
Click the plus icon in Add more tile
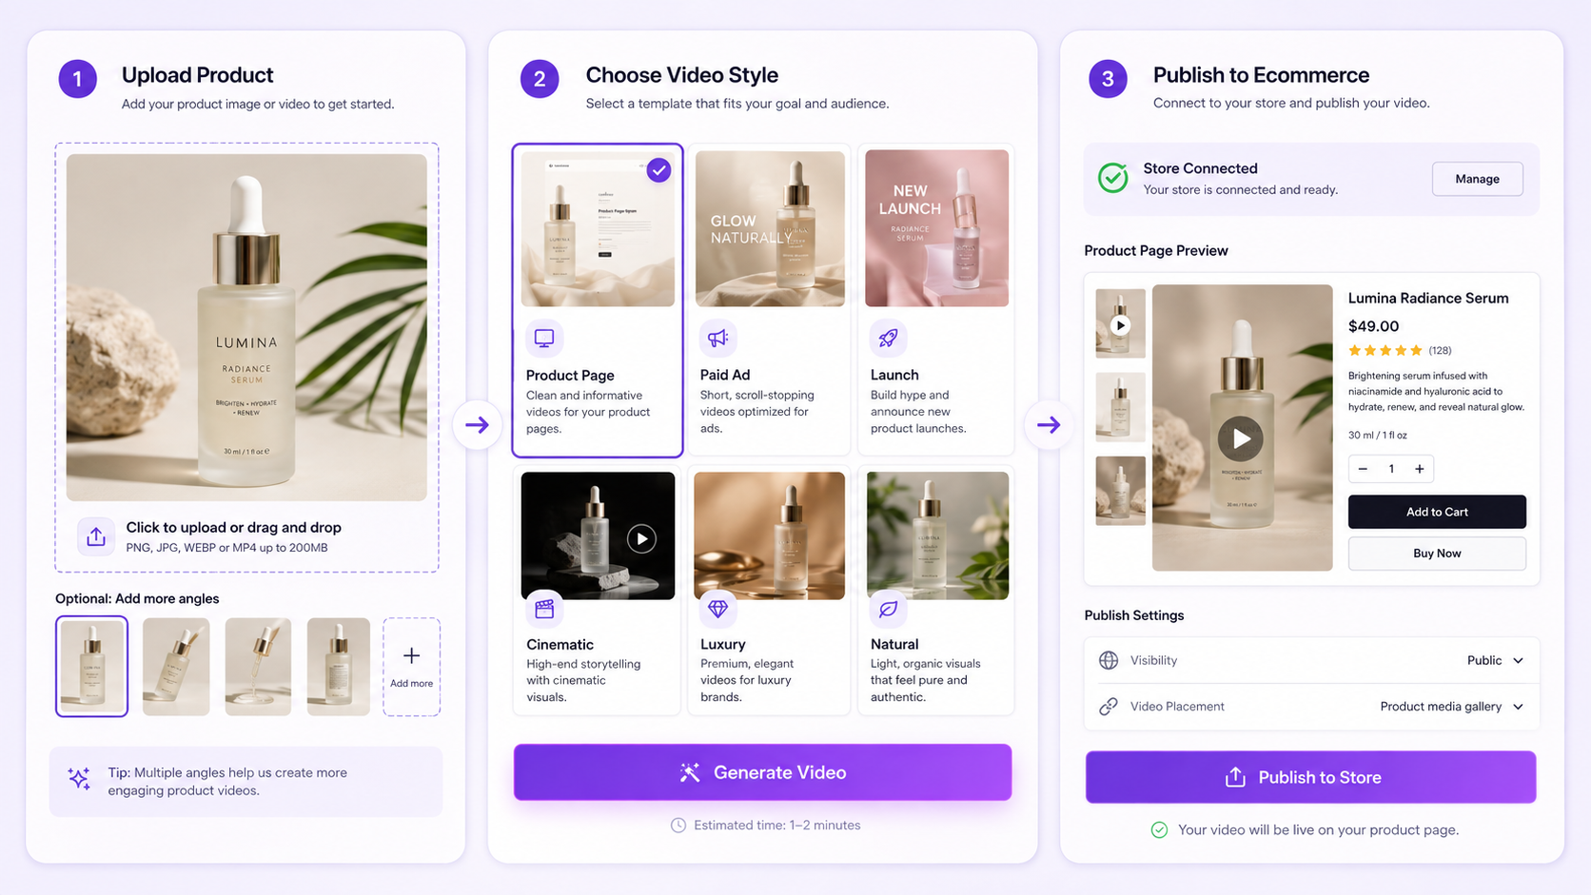point(411,655)
